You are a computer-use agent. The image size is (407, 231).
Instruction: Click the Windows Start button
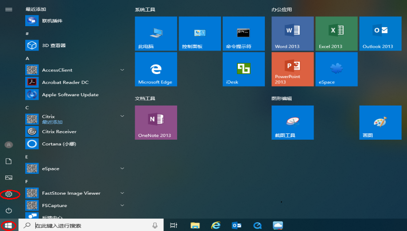[8, 225]
